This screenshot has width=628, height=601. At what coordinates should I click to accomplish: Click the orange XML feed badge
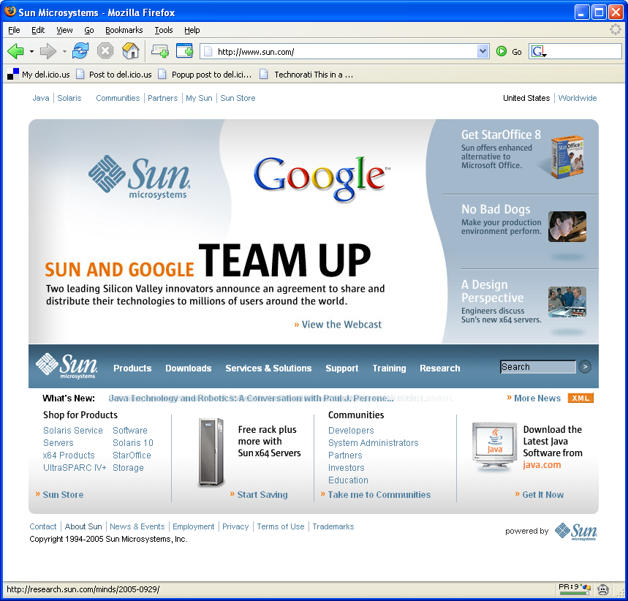pyautogui.click(x=580, y=398)
